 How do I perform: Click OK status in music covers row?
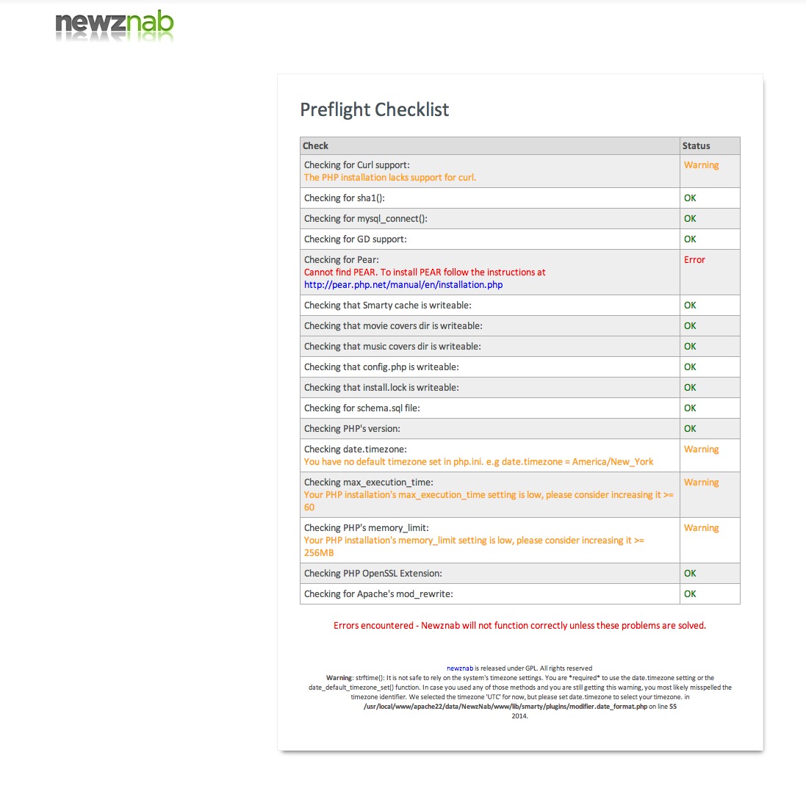(x=690, y=347)
